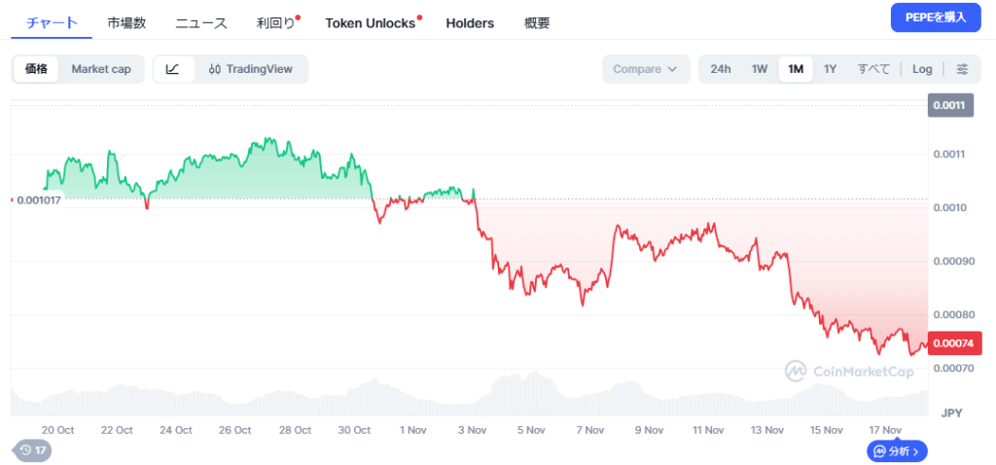Screen dimensions: 996x465
Task: Click the 0.0011 top price label
Action: tap(952, 105)
